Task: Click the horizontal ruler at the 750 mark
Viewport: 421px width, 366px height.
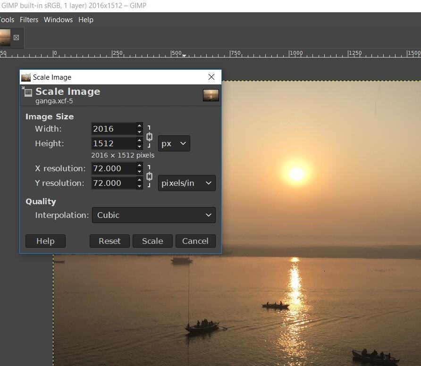Action: click(x=230, y=53)
